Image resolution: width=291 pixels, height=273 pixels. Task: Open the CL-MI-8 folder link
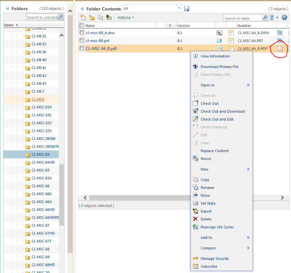coord(38,99)
